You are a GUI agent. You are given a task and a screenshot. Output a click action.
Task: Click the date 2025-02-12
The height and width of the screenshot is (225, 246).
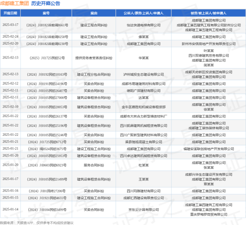pyautogui.click(x=10, y=83)
